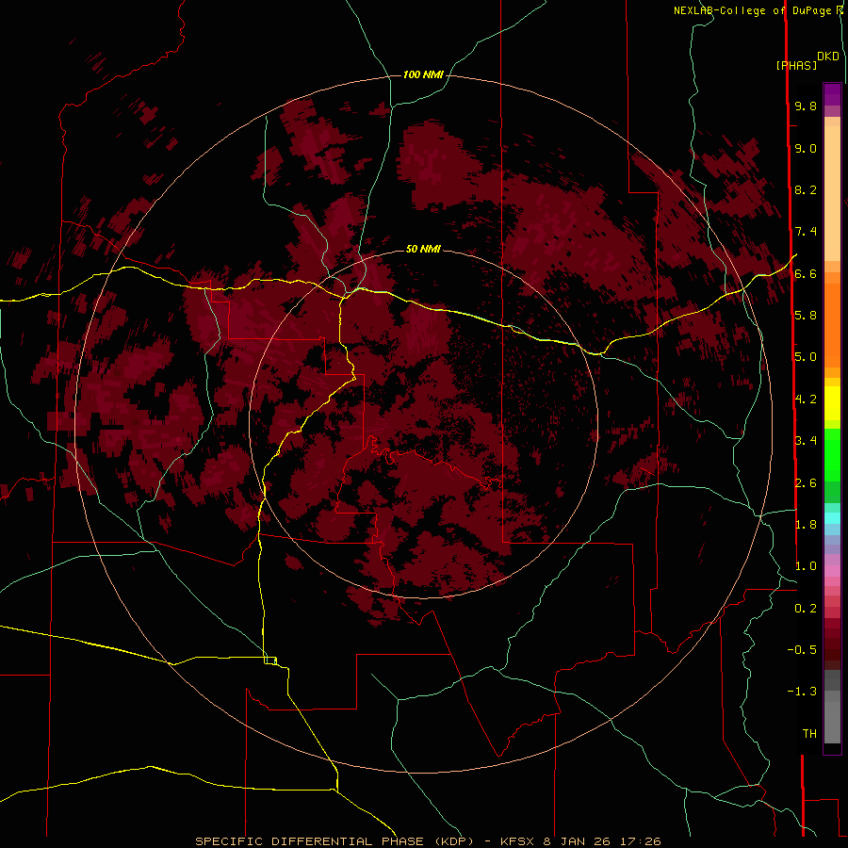This screenshot has height=848, width=848.
Task: Click the 9.8 value on the color scale
Action: tap(806, 106)
